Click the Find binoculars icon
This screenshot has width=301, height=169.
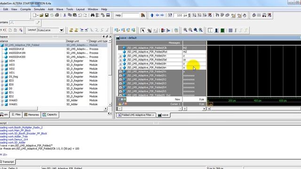point(93,15)
